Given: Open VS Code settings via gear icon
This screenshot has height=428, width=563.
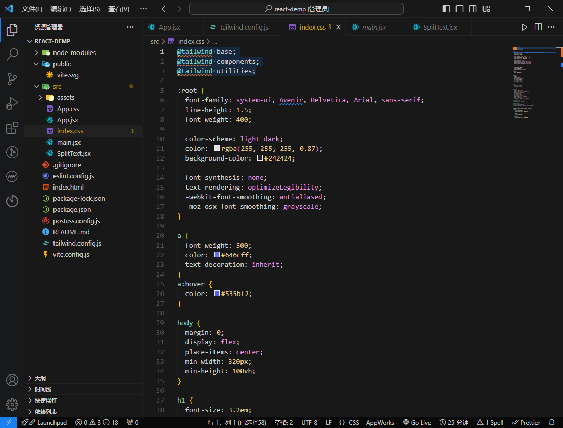Looking at the screenshot, I should (x=12, y=404).
